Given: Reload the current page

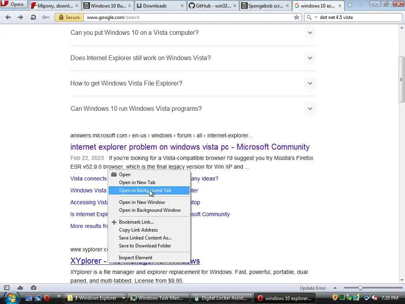Looking at the screenshot, I should tap(33, 17).
